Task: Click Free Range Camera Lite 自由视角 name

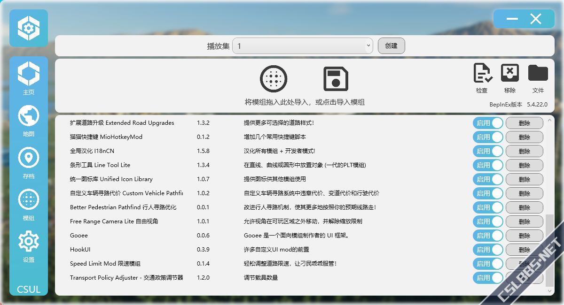Action: pyautogui.click(x=114, y=221)
